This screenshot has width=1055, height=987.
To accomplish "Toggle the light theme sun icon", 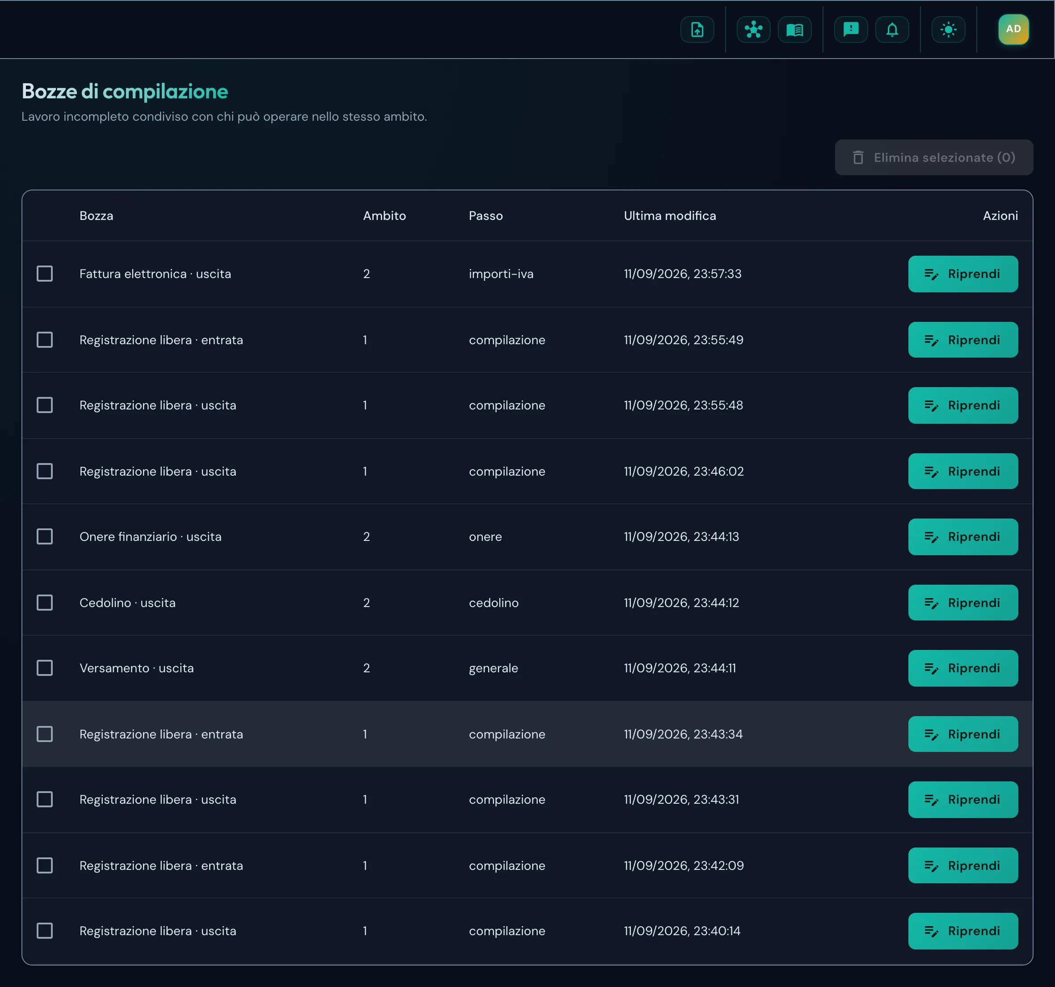I will coord(948,30).
